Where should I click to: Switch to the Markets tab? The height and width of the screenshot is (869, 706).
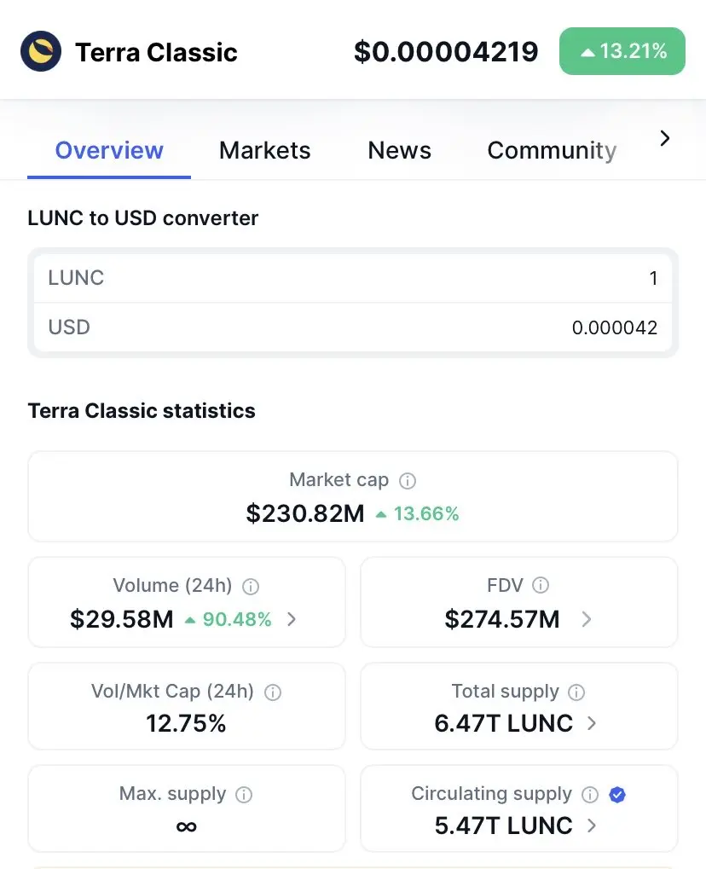point(265,150)
